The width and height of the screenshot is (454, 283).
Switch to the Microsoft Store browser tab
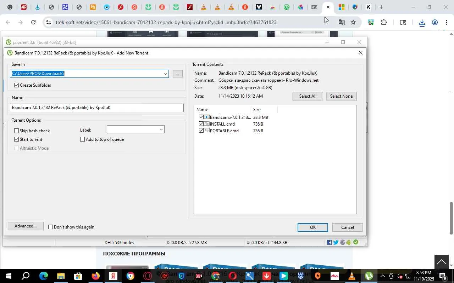(x=341, y=7)
